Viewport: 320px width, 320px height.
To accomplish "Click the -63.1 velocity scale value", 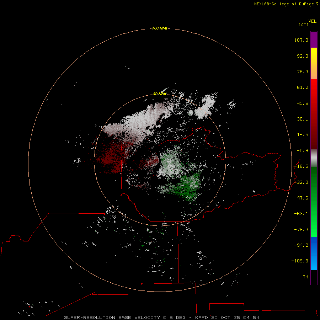I will (x=301, y=214).
